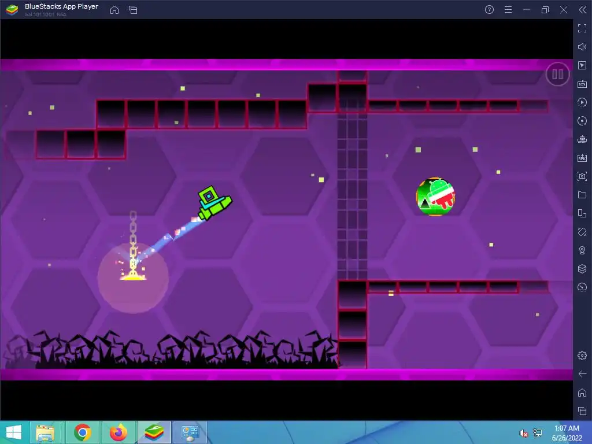The height and width of the screenshot is (444, 592).
Task: Open Android recent apps in sidebar
Action: click(x=582, y=411)
